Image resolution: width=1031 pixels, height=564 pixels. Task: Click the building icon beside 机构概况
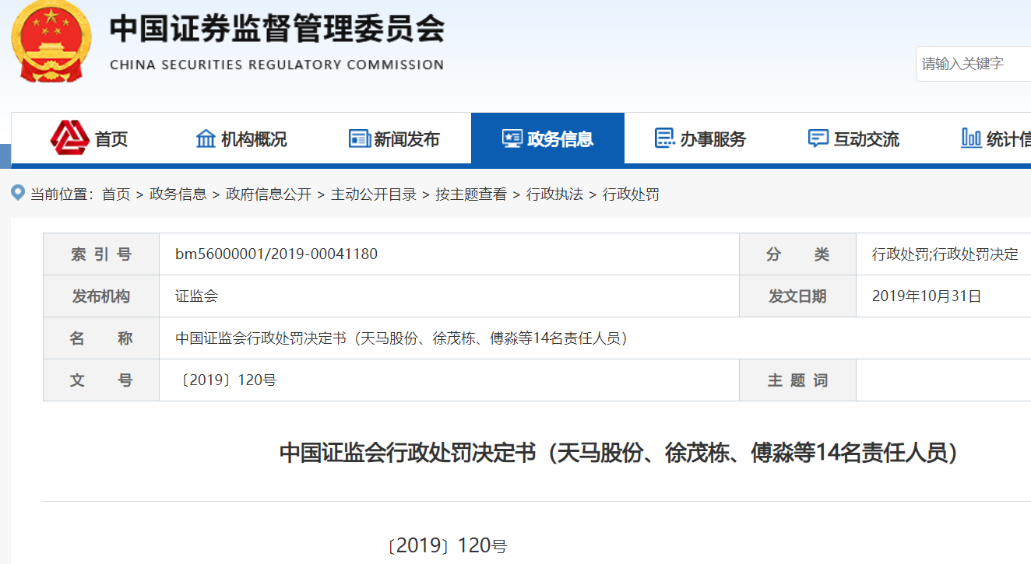pos(206,138)
